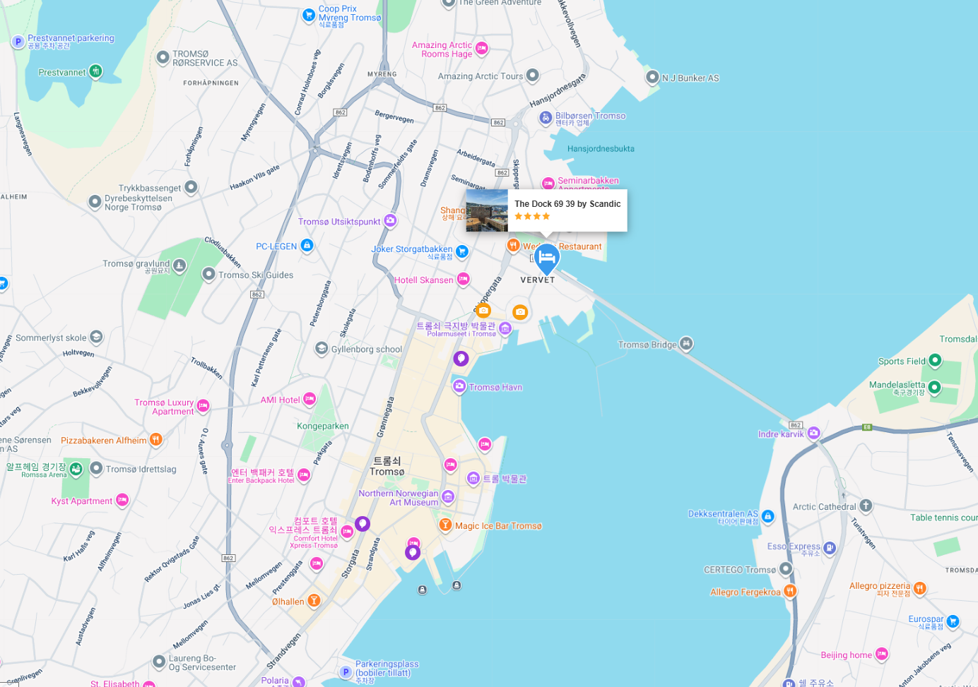This screenshot has width=978, height=687.
Task: Click the N J Bunker AS marker
Action: pyautogui.click(x=652, y=77)
